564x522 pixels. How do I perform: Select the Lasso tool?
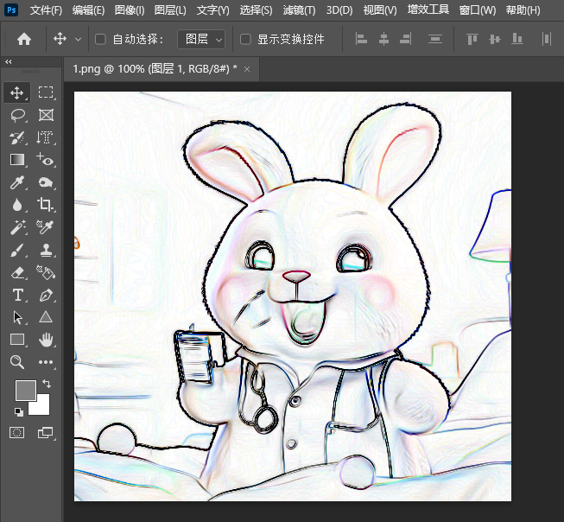pos(17,115)
